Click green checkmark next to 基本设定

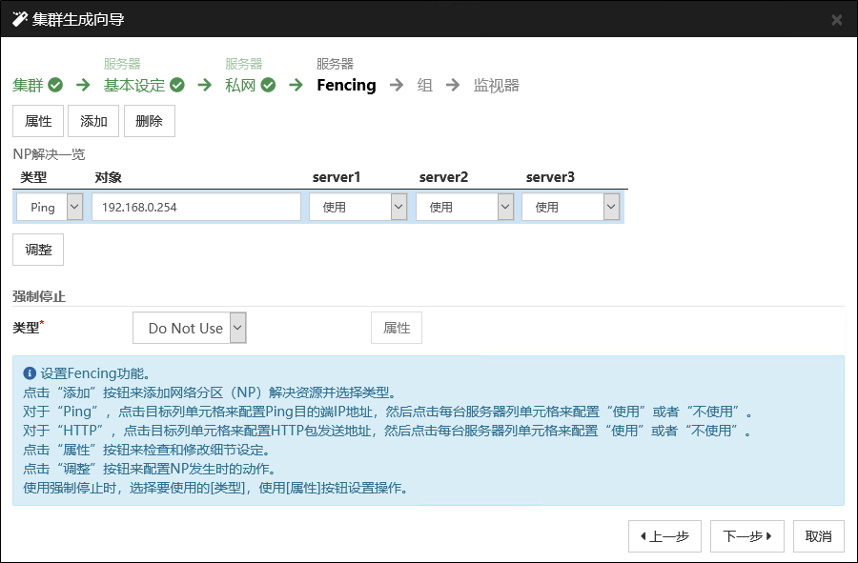coord(177,85)
